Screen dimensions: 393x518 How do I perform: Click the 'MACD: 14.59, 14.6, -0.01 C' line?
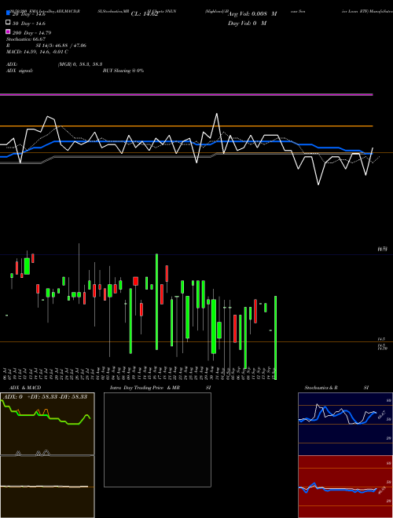click(37, 52)
